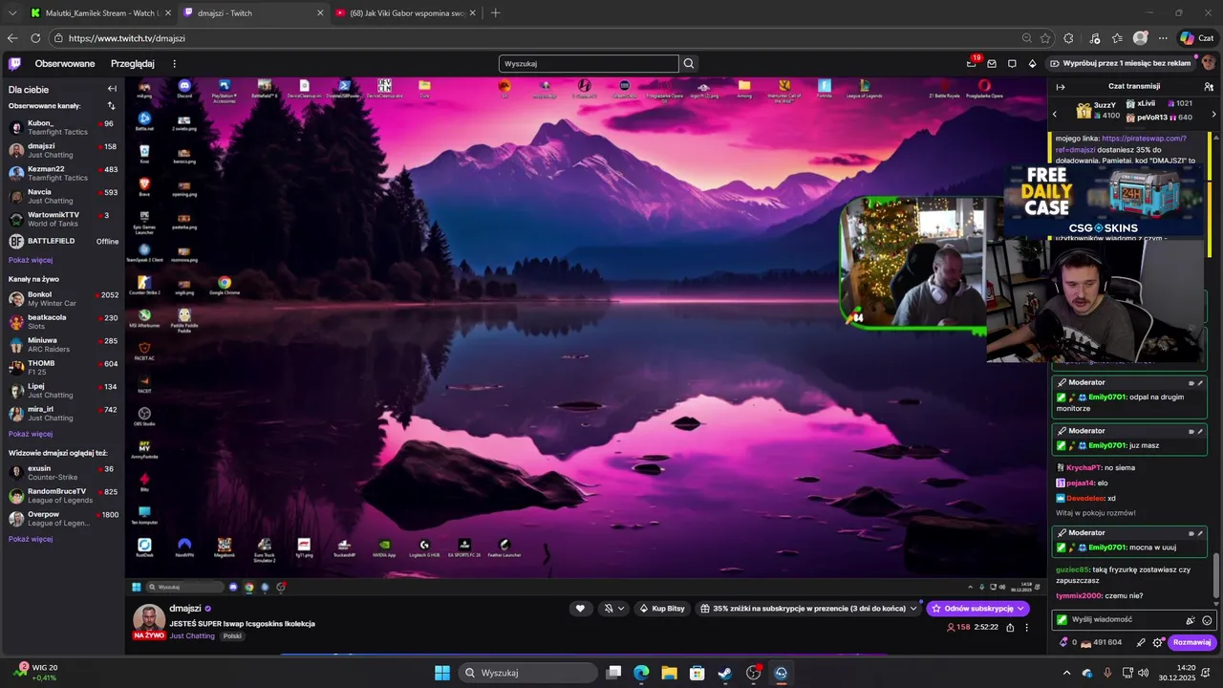The height and width of the screenshot is (688, 1223).
Task: Open the emoji picker in chat input
Action: [x=1207, y=620]
